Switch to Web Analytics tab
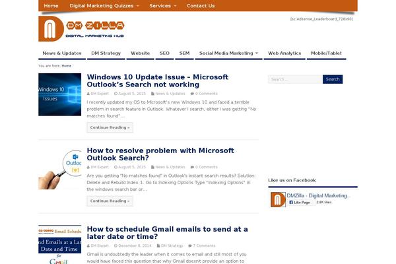The image size is (396, 264). pyautogui.click(x=284, y=53)
